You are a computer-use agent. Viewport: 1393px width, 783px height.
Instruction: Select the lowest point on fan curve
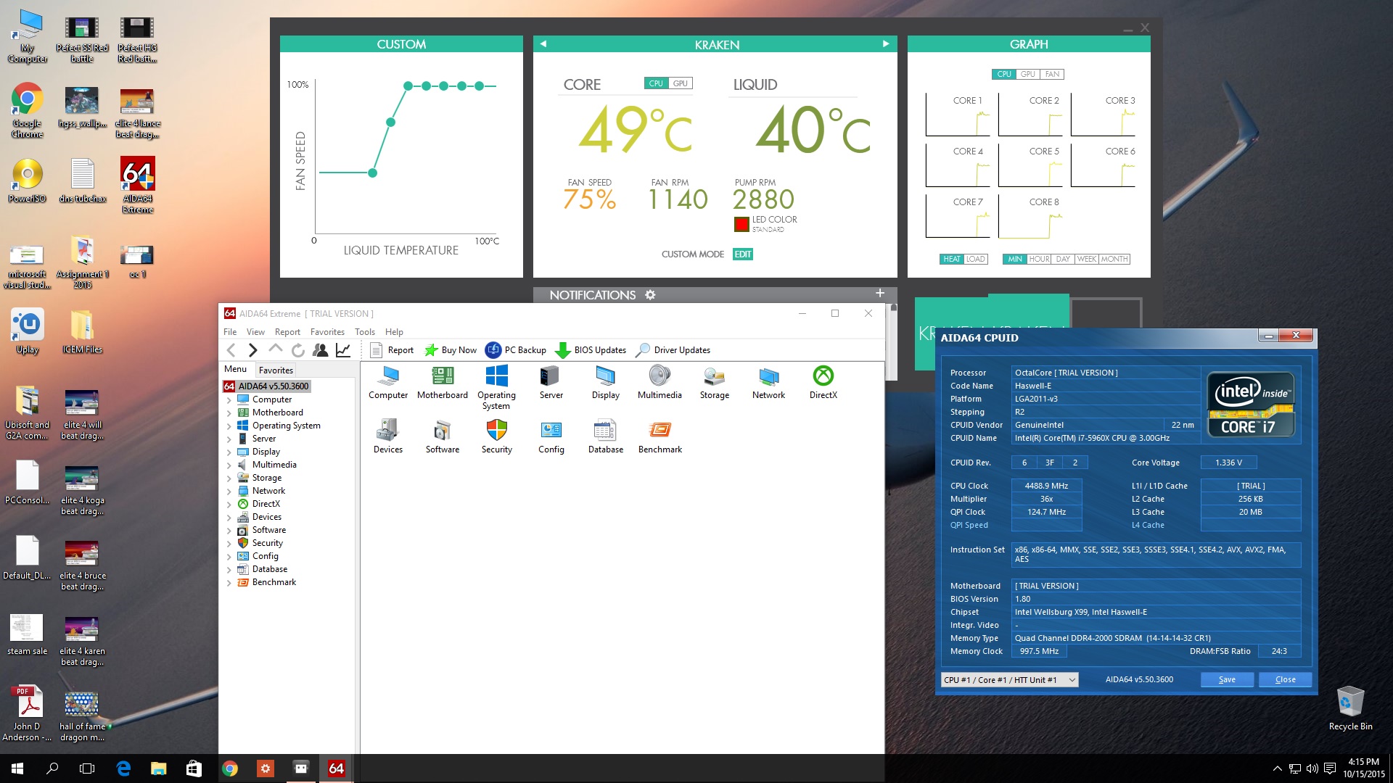click(x=372, y=173)
